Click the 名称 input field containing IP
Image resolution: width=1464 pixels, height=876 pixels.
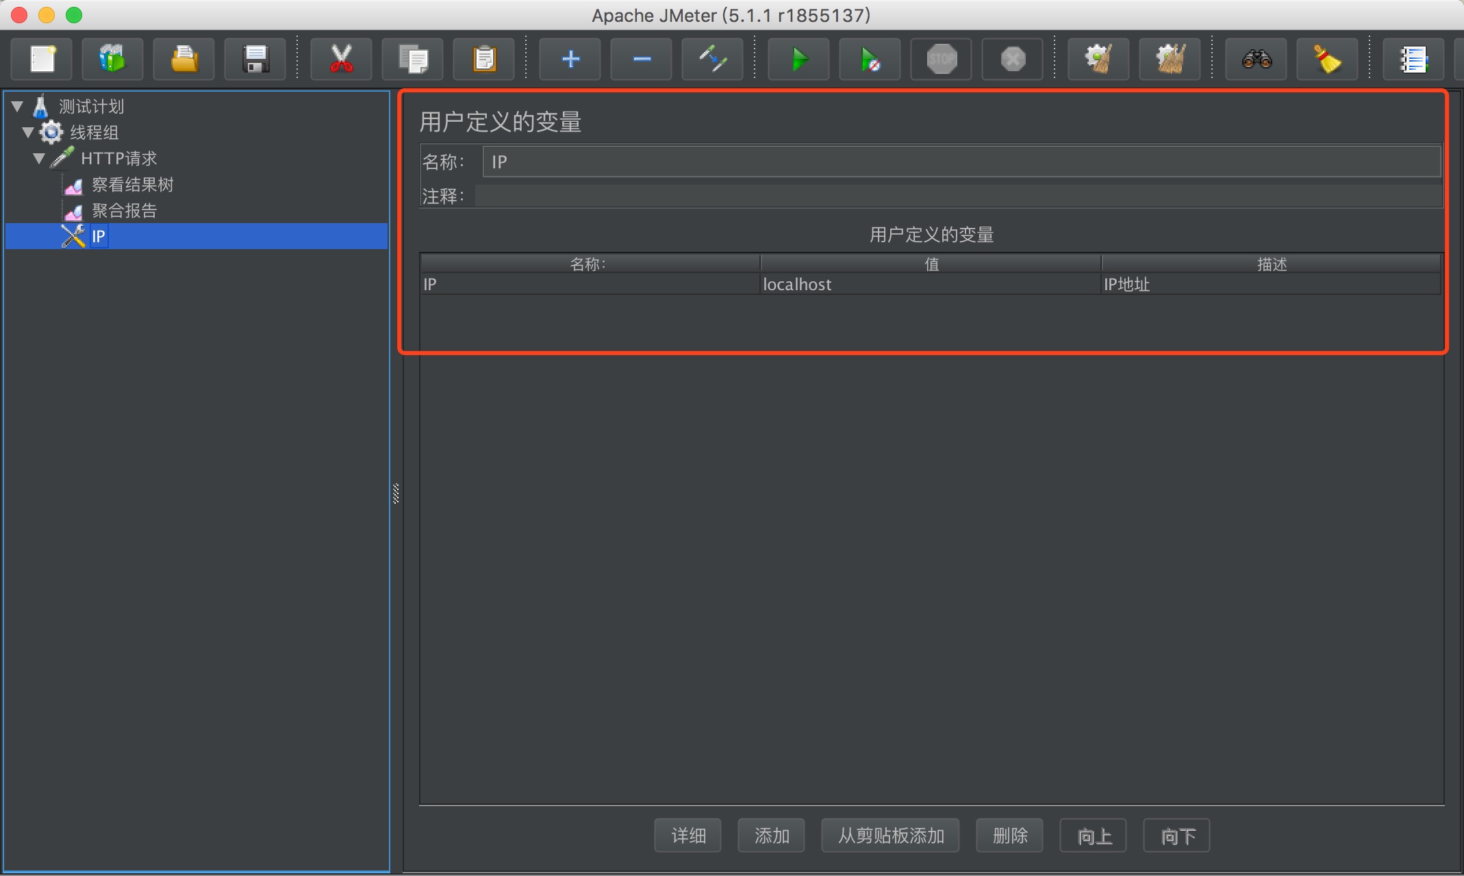click(961, 162)
